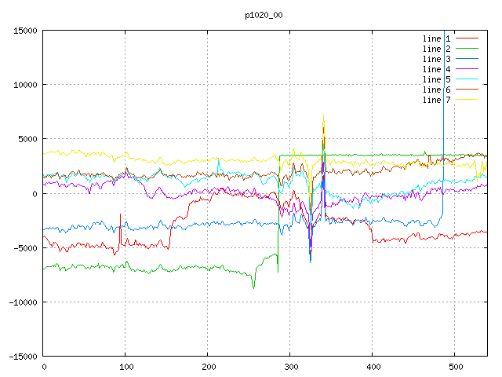Click the 0 y-axis tick label

[36, 194]
